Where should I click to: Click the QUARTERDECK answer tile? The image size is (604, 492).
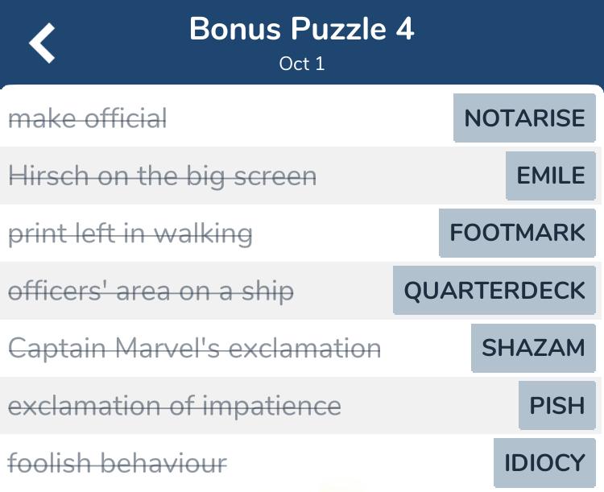(x=494, y=291)
